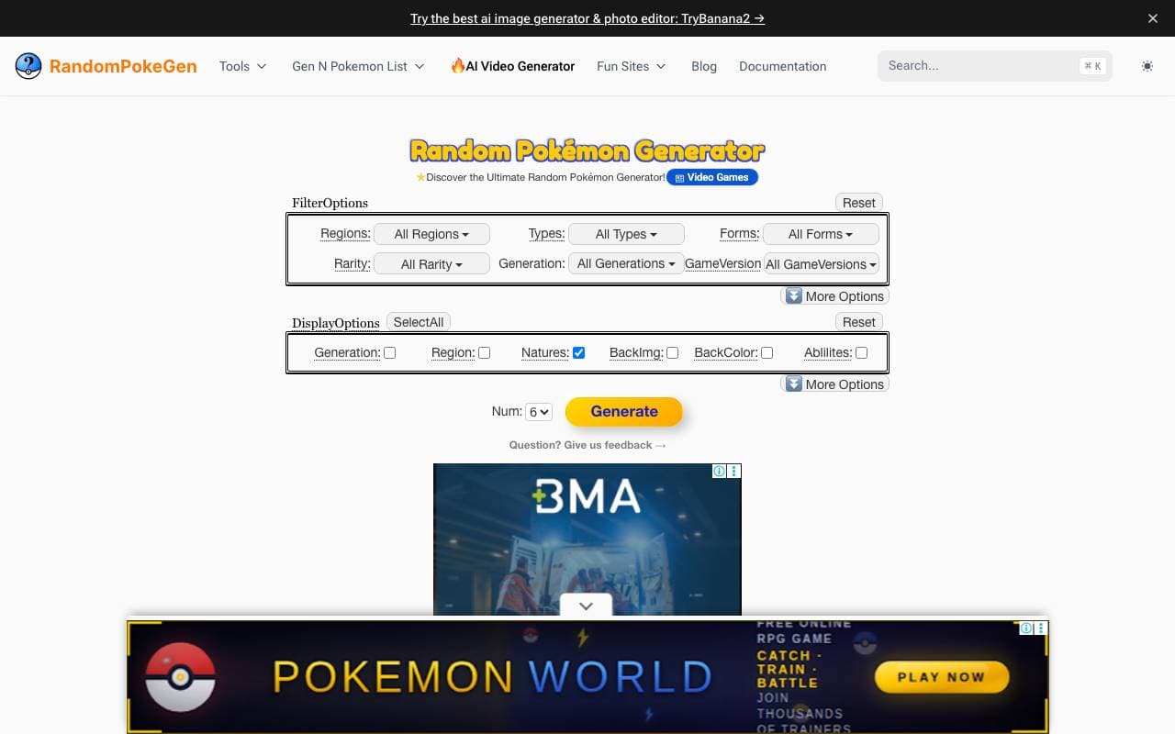
Task: Open the AI Video Generator page
Action: tap(512, 66)
